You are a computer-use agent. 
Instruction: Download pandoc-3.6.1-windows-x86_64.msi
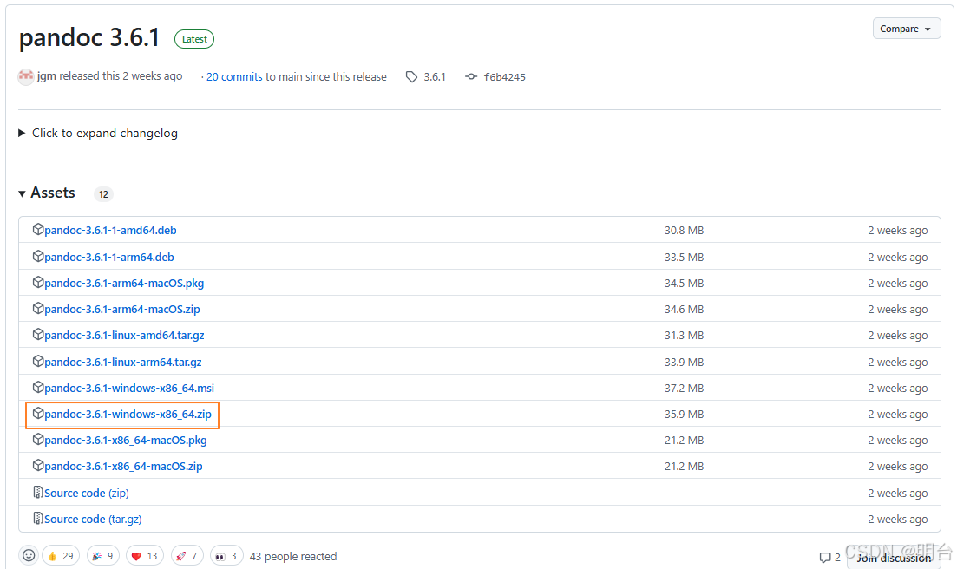[129, 389]
